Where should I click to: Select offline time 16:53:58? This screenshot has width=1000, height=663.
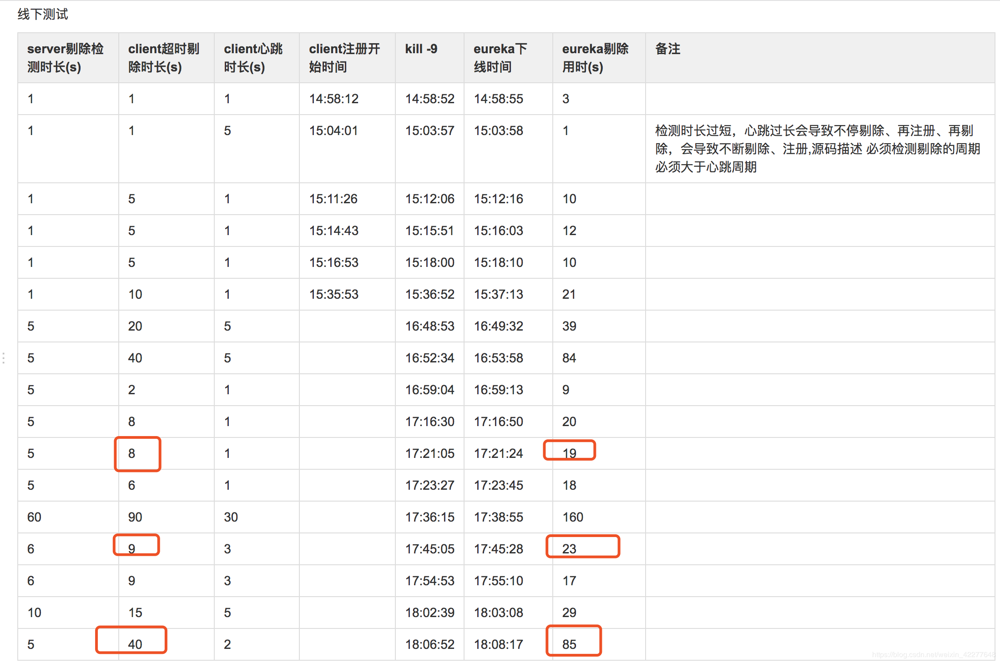pos(499,358)
